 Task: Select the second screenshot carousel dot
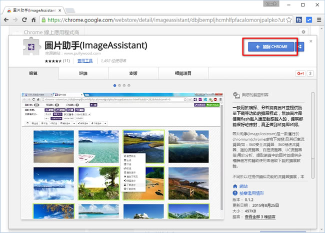click(119, 86)
